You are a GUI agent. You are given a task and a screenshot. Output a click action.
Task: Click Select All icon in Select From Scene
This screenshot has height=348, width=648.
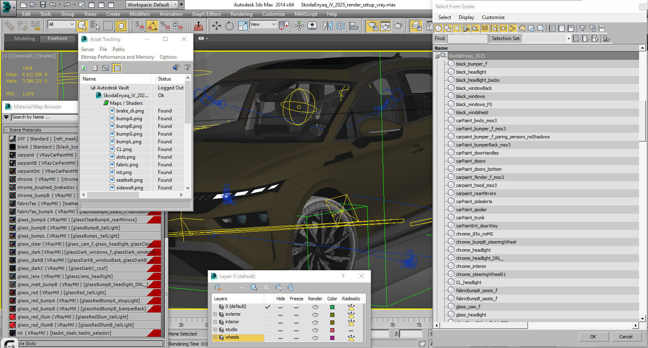(552, 28)
